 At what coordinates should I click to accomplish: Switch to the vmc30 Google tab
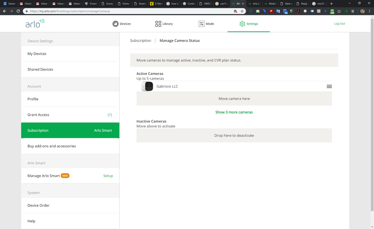tap(319, 4)
